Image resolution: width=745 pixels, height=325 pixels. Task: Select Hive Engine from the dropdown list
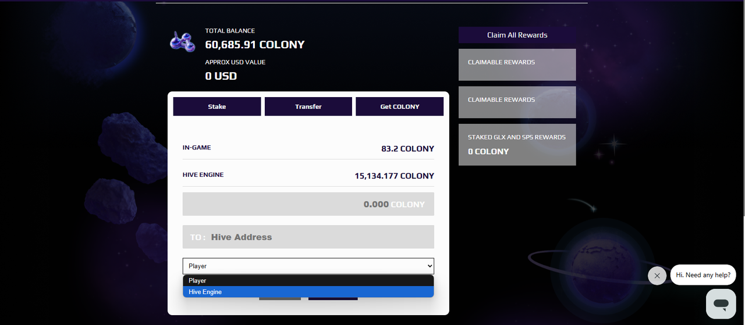click(x=308, y=292)
